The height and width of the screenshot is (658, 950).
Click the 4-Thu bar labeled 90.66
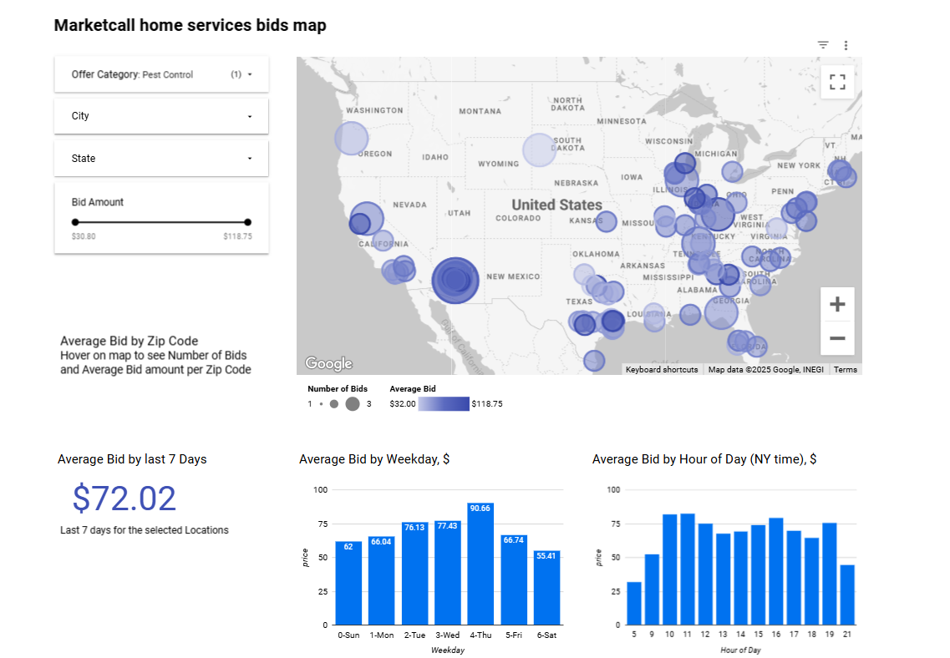point(480,564)
